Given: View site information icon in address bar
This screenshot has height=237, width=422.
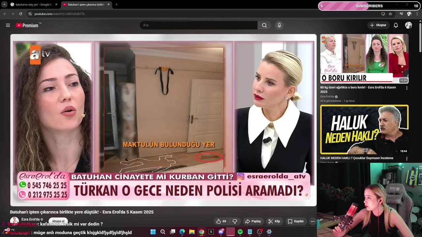Looking at the screenshot, I should (x=30, y=14).
